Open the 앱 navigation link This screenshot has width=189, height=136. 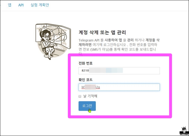tap(9, 5)
